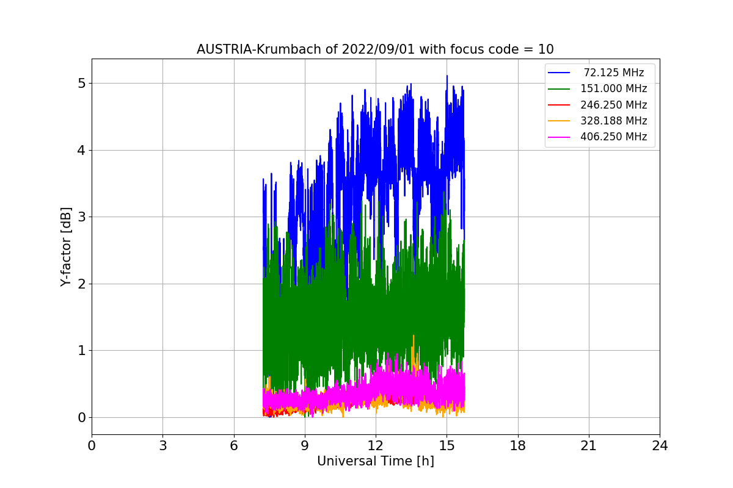The width and height of the screenshot is (733, 488).
Task: Click the x-axis tick label 21
Action: tap(589, 446)
